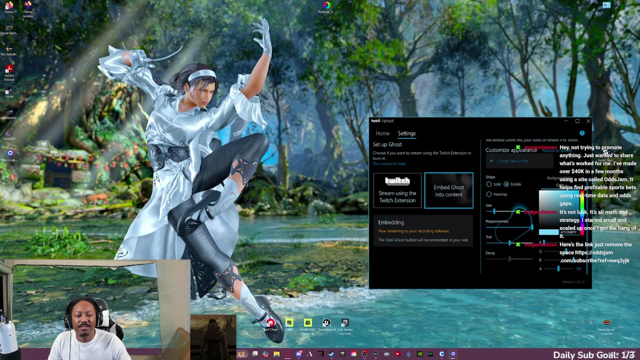
Task: Adjust the Decay slider
Action: coord(509,259)
